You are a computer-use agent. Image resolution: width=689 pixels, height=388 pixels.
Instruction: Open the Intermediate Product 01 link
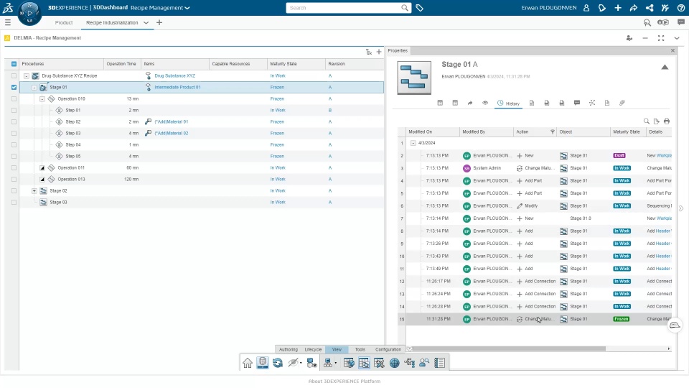click(x=177, y=87)
